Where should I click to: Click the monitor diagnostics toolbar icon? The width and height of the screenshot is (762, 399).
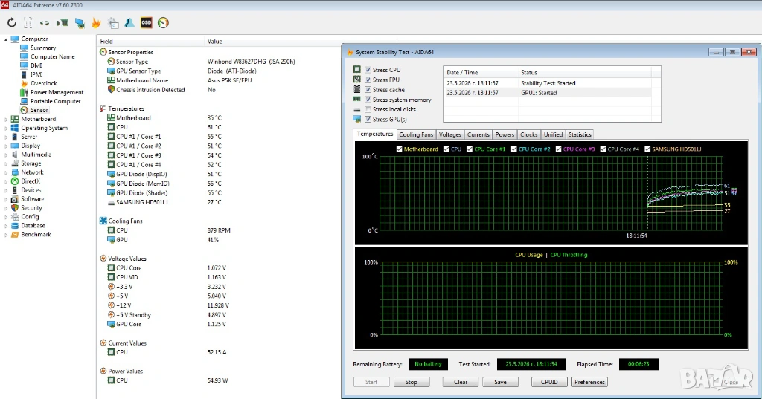[x=79, y=23]
